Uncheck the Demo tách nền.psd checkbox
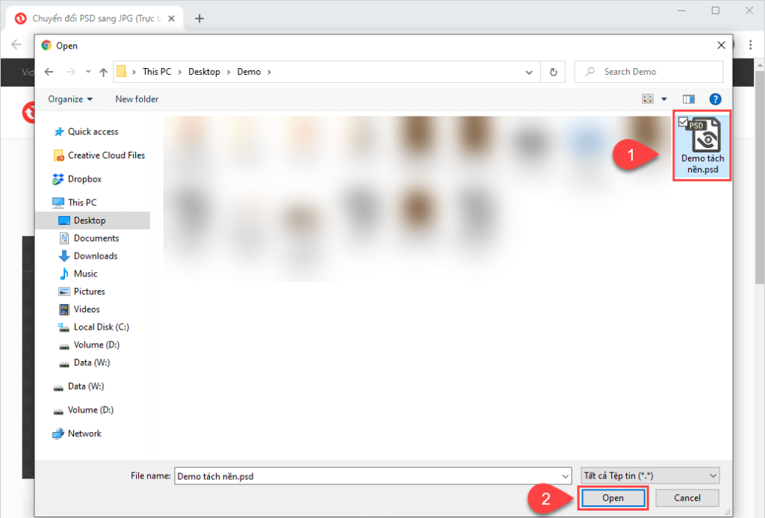Viewport: 765px width, 518px height. [x=683, y=121]
